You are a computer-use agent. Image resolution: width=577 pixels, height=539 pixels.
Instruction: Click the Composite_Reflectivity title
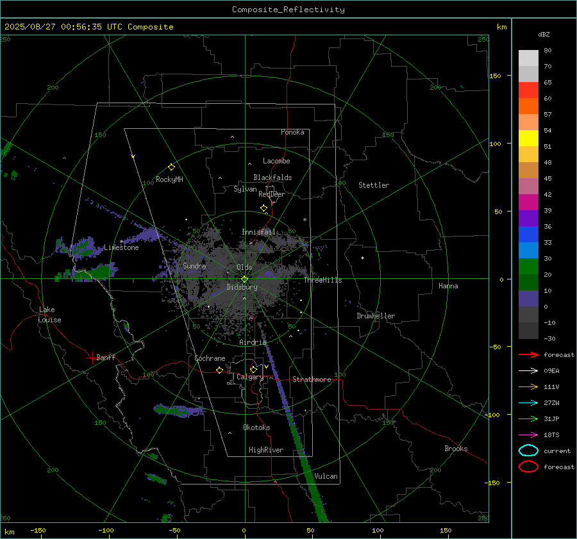pyautogui.click(x=288, y=10)
